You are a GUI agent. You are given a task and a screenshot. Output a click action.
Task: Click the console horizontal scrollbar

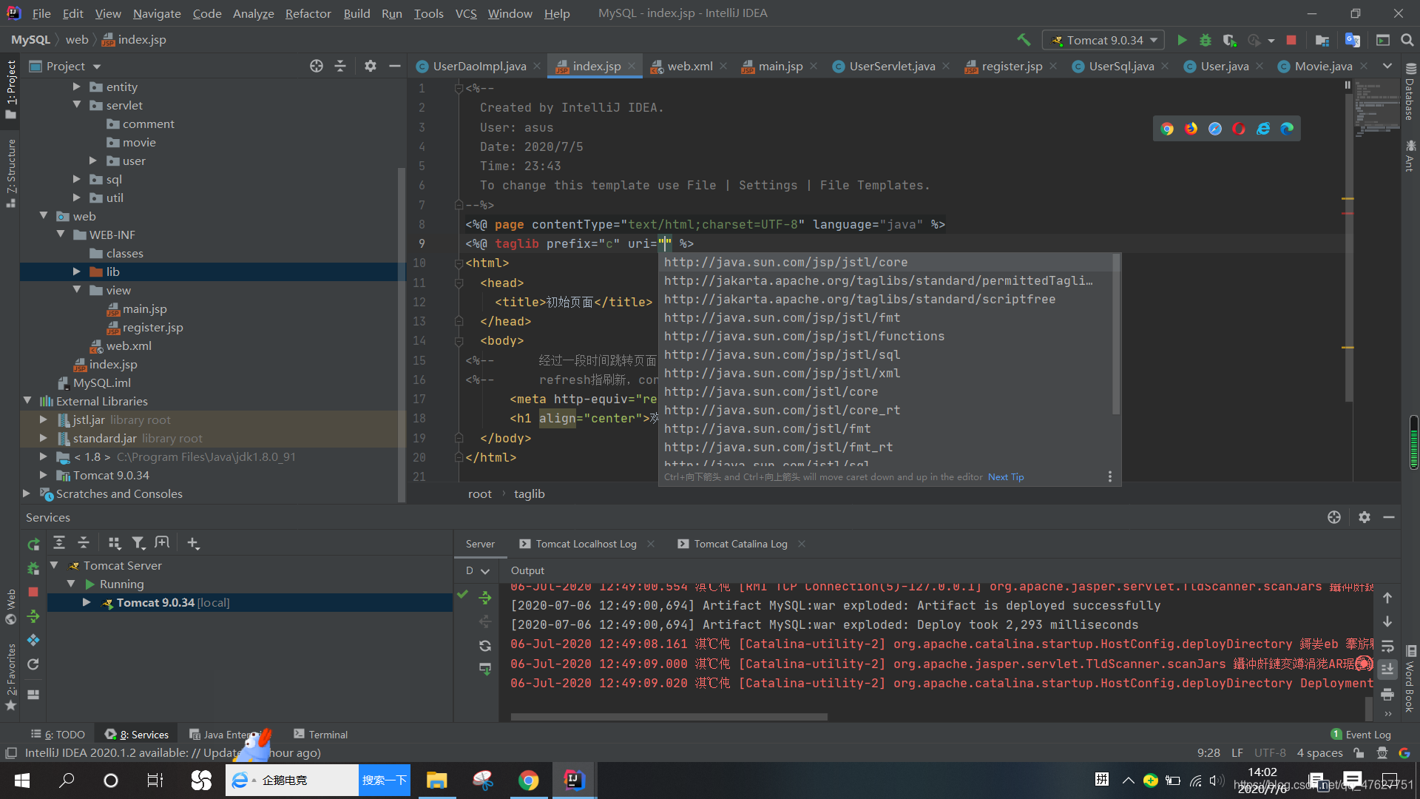point(669,716)
